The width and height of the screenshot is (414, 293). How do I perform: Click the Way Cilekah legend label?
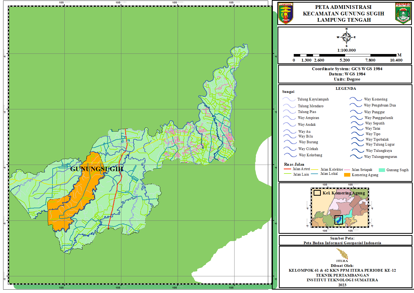click(x=308, y=149)
